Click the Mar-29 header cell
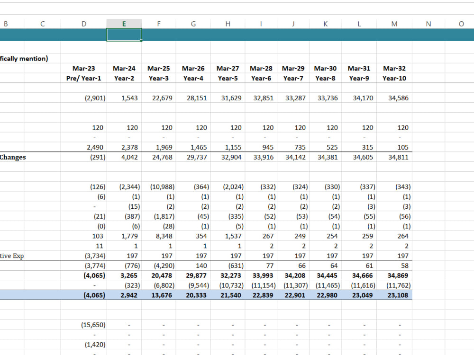This screenshot has width=474, height=355. click(293, 69)
